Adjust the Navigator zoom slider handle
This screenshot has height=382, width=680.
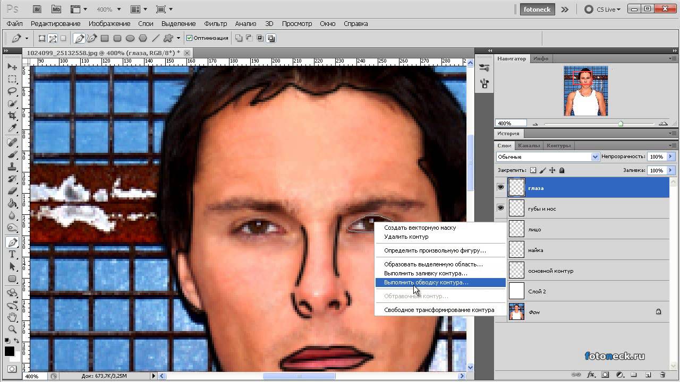pyautogui.click(x=620, y=124)
